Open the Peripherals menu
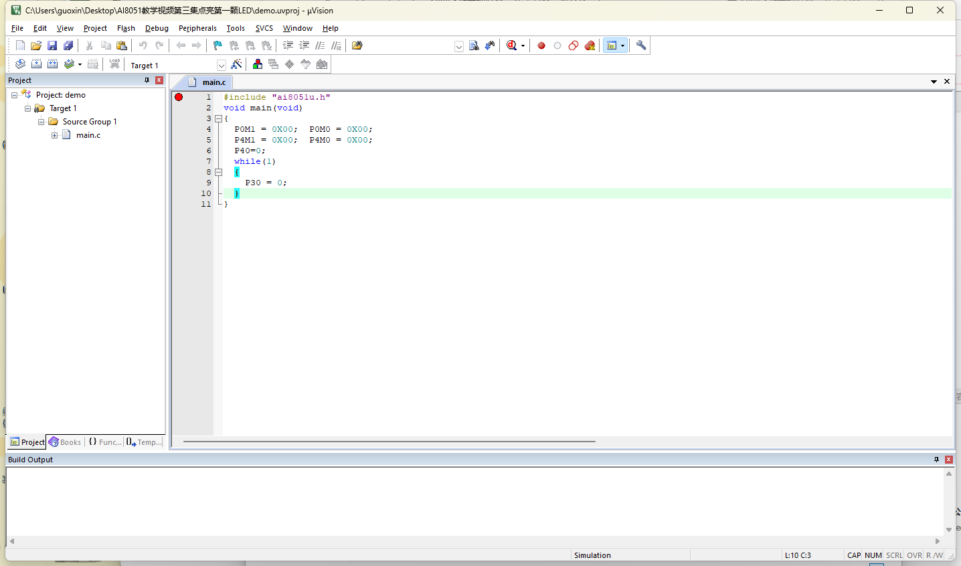The width and height of the screenshot is (961, 566). [x=197, y=28]
